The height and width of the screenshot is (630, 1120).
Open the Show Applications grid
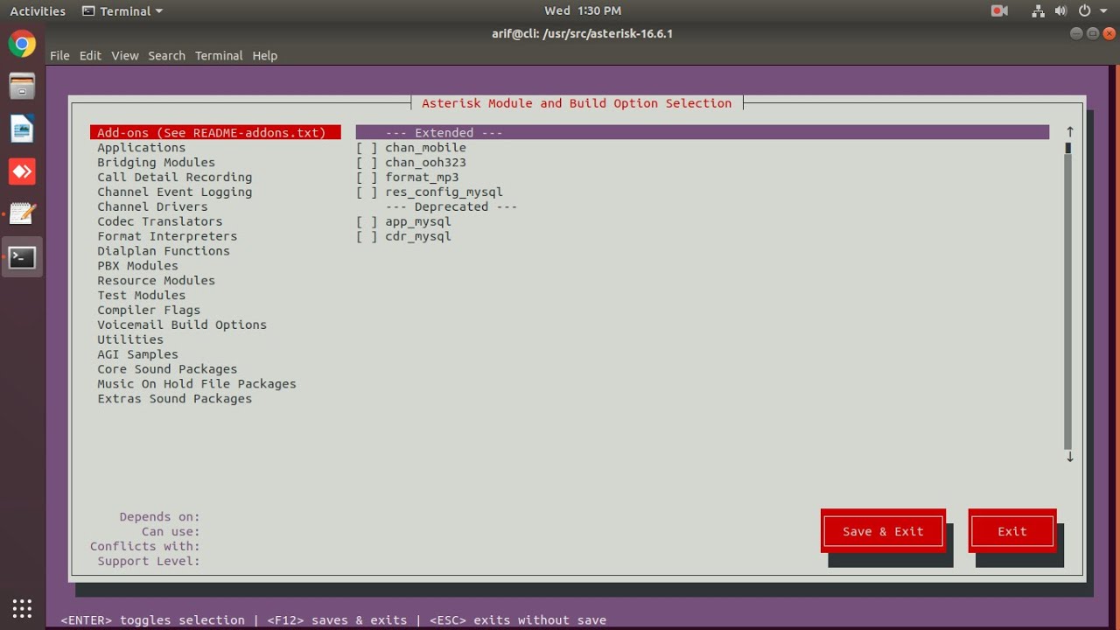(x=22, y=608)
